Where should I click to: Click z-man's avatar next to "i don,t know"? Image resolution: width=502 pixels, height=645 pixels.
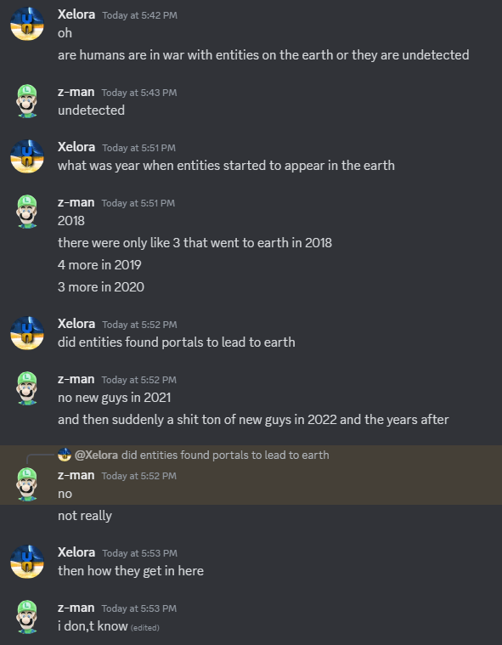[27, 617]
